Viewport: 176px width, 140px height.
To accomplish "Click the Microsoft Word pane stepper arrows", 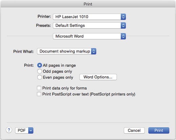I will tap(123, 36).
